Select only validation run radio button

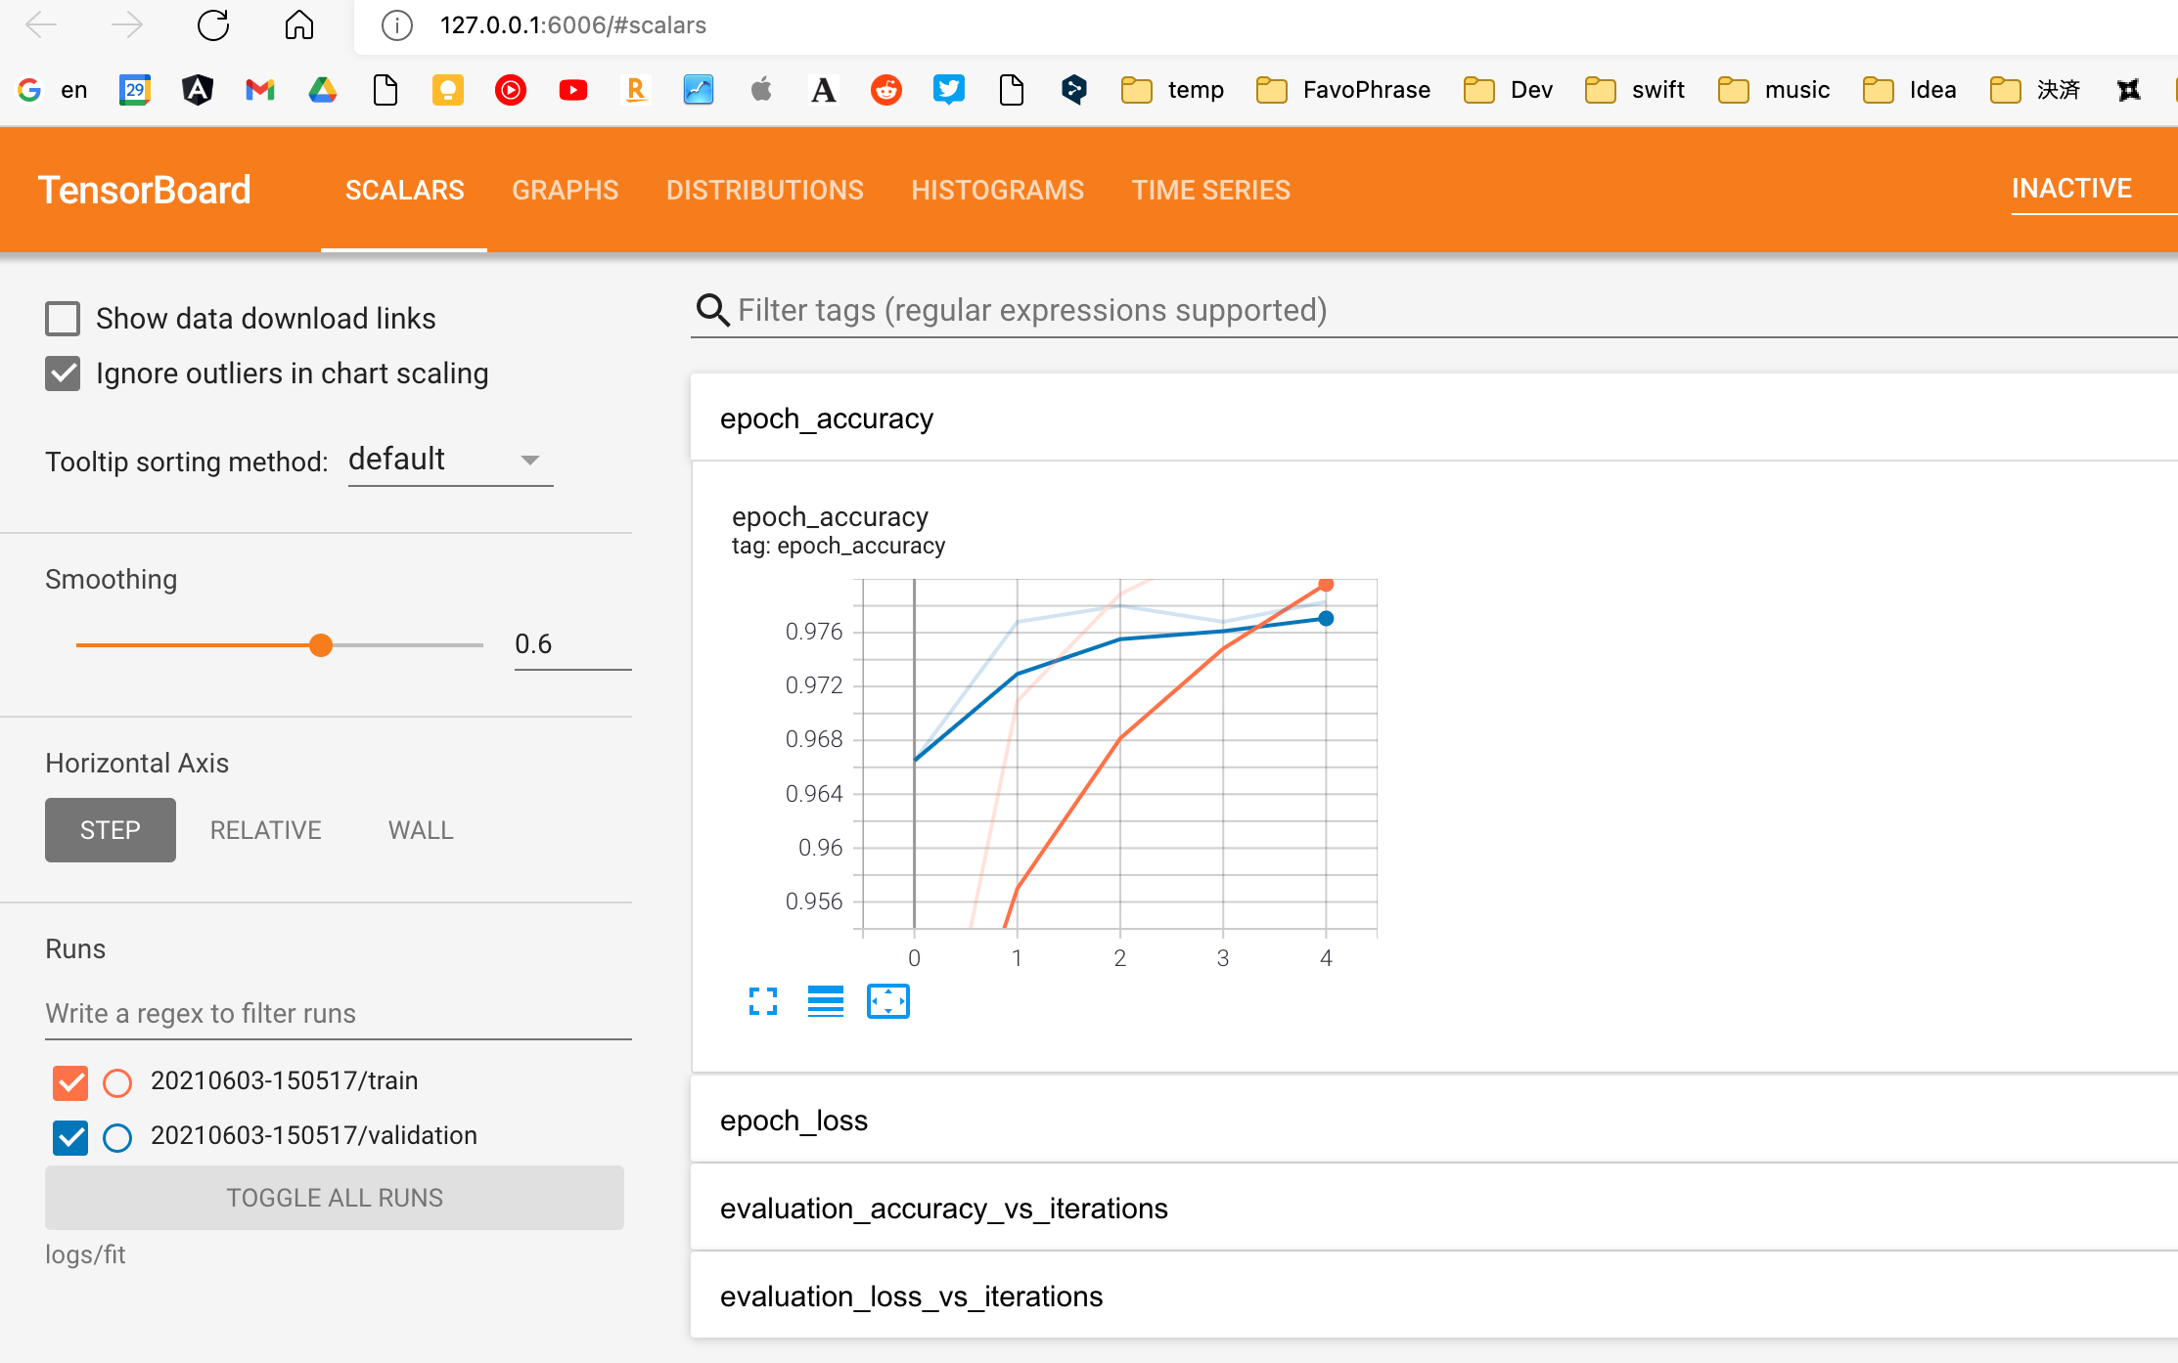point(117,1137)
